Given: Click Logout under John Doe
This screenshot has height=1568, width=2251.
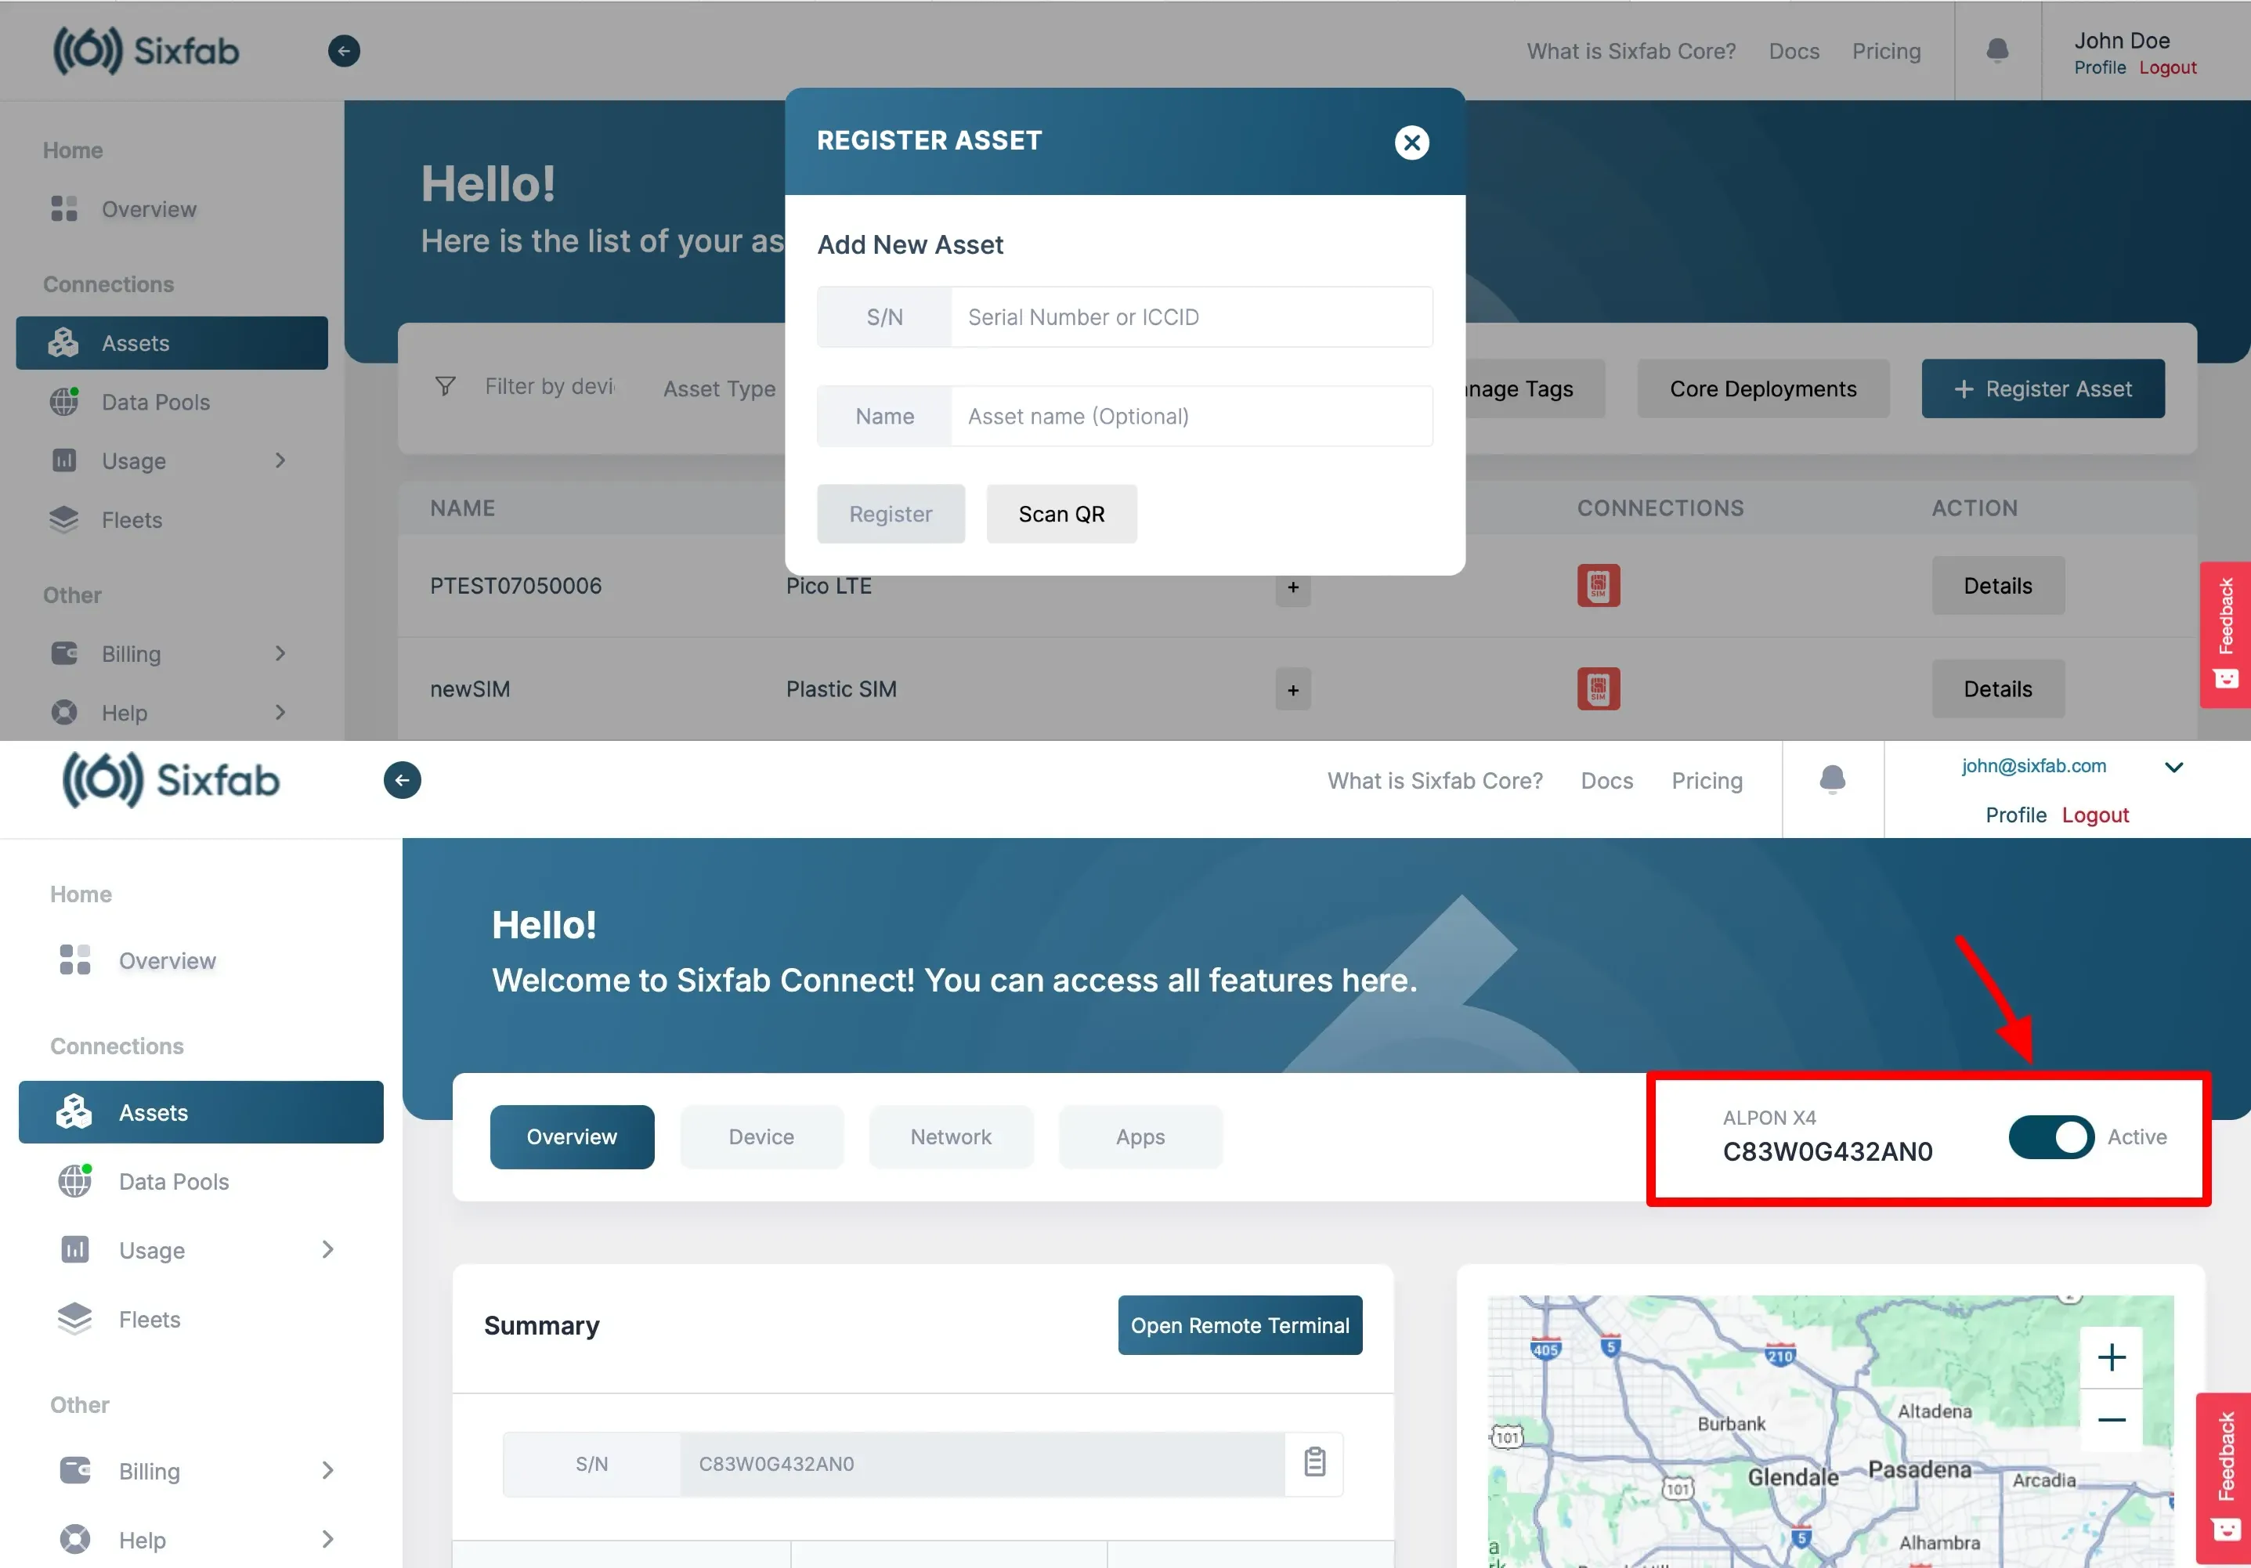Looking at the screenshot, I should coord(2168,67).
